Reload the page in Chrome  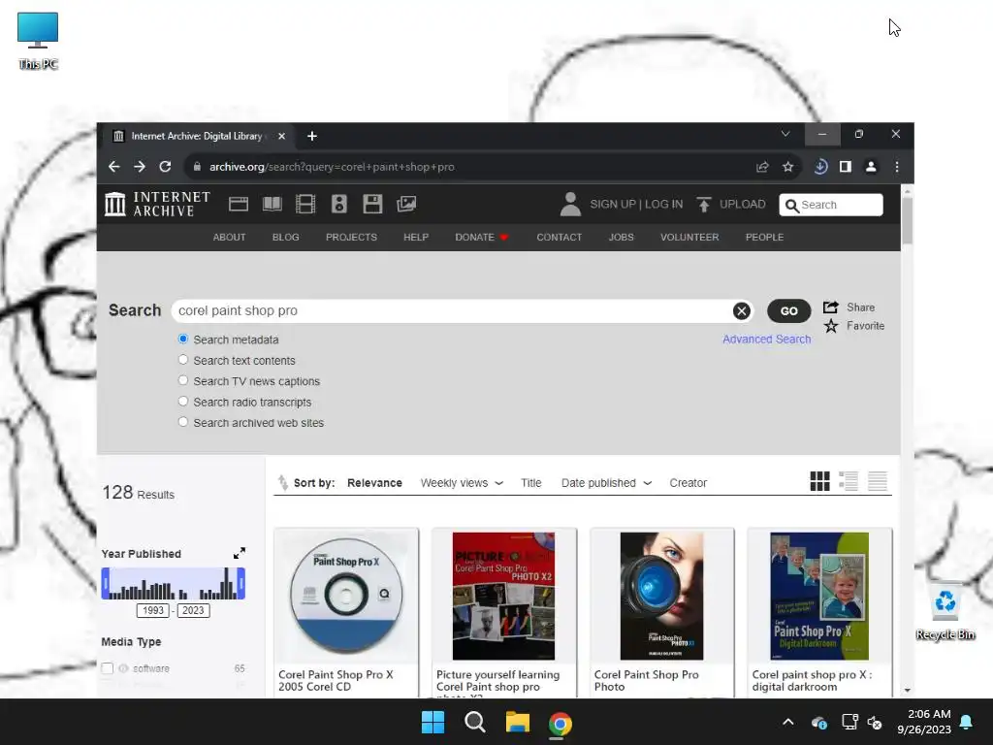(165, 167)
